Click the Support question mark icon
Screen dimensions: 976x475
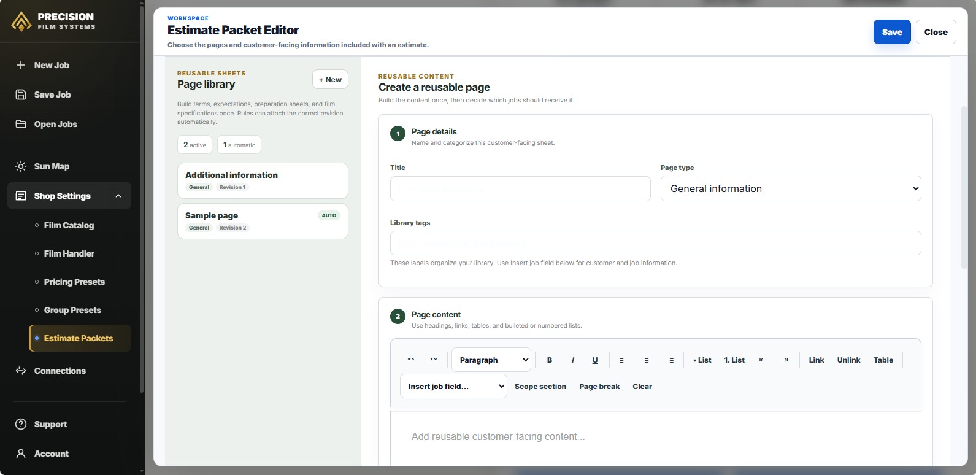(21, 424)
